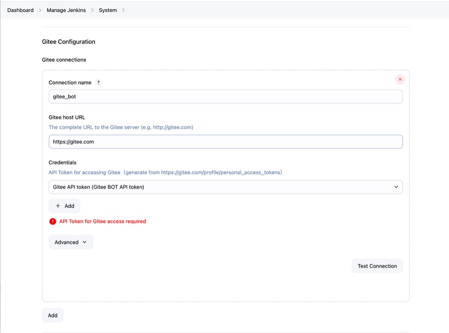Click the chevron after System breadcrumb
The height and width of the screenshot is (333, 449).
(123, 10)
